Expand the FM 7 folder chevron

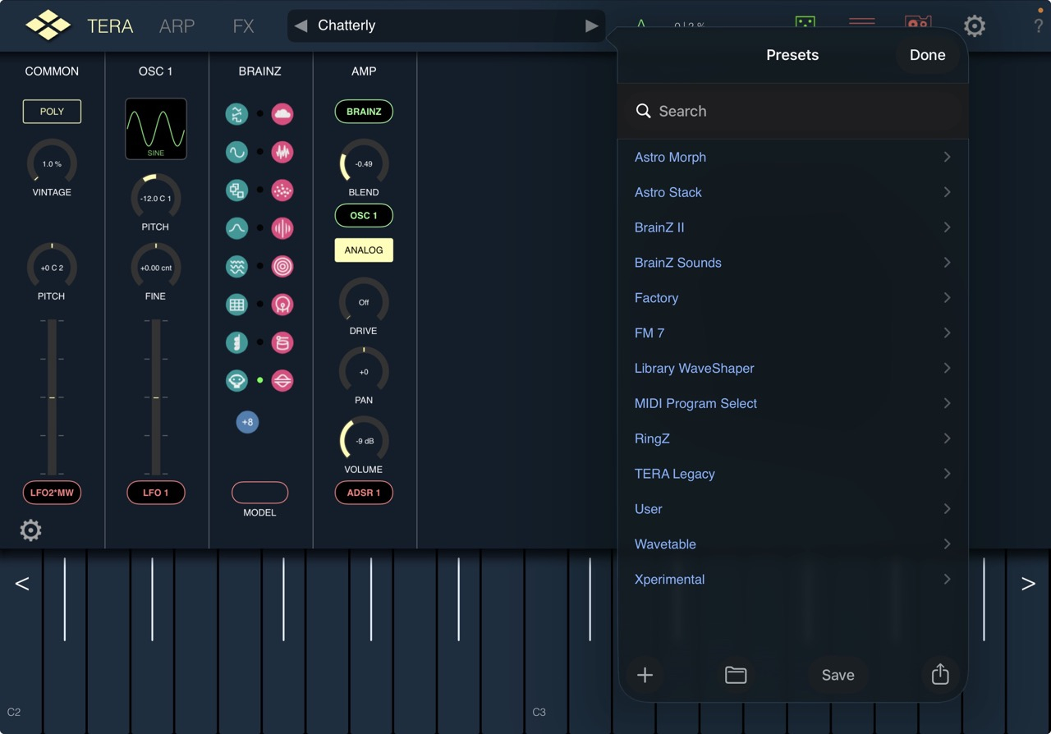pyautogui.click(x=947, y=333)
